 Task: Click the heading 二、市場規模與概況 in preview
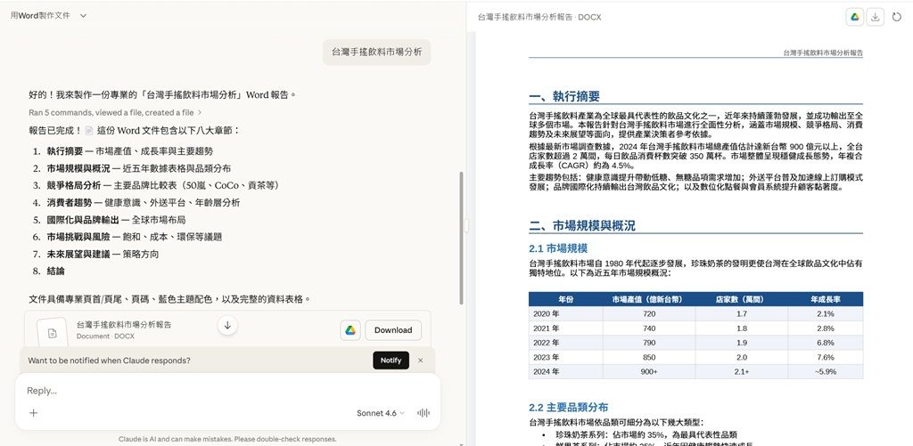(x=582, y=225)
